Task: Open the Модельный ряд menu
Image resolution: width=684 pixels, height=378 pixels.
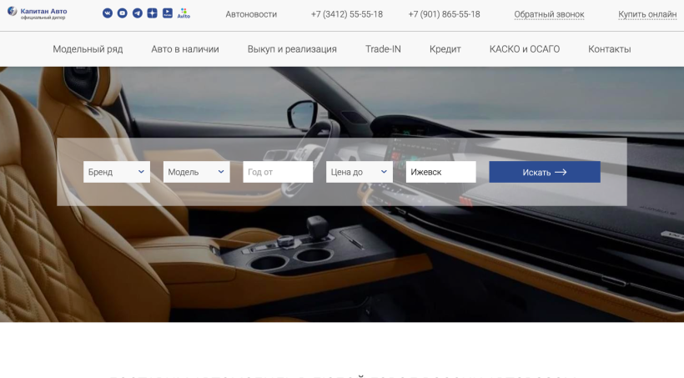Action: point(88,49)
